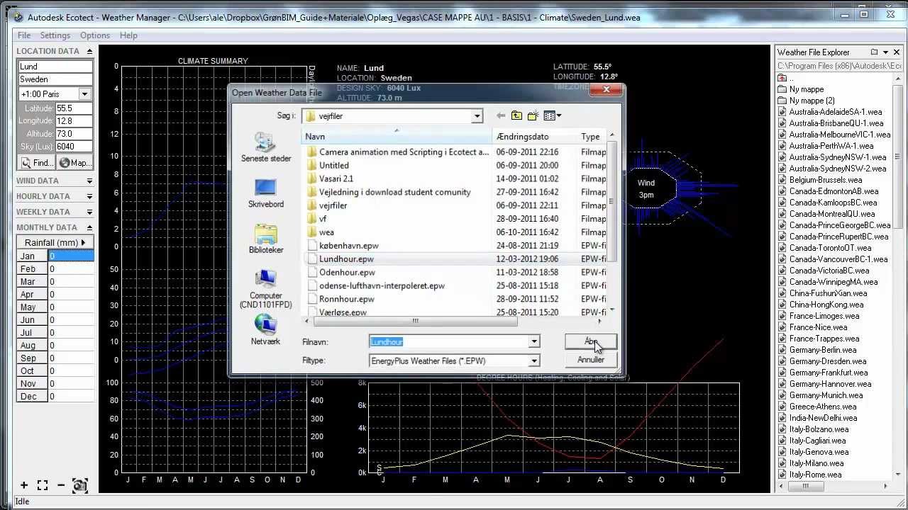
Task: Open the Filtype dropdown
Action: 533,361
